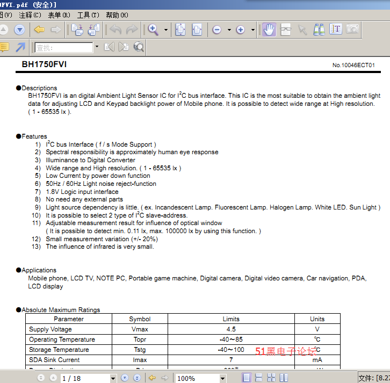The image size is (390, 383).
Task: Click the snapshot camera icon
Action: [x=352, y=29]
